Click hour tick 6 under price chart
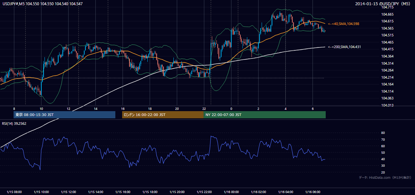Viewport: 415px width, 195px height. [x=313, y=109]
